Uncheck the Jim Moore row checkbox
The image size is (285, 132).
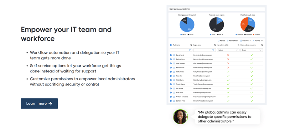coord(171,88)
